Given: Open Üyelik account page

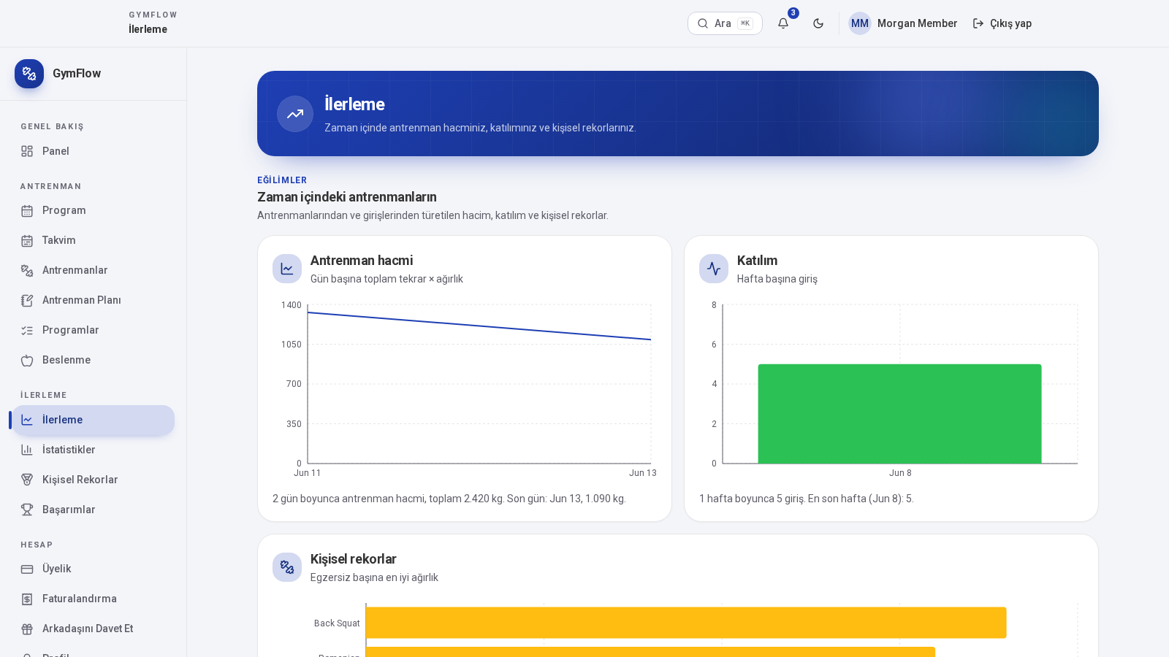Looking at the screenshot, I should tap(94, 569).
